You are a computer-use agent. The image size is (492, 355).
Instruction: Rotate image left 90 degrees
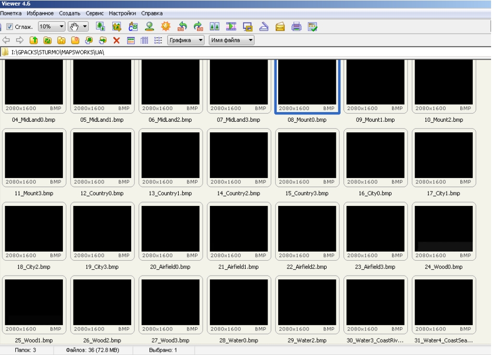pyautogui.click(x=182, y=27)
